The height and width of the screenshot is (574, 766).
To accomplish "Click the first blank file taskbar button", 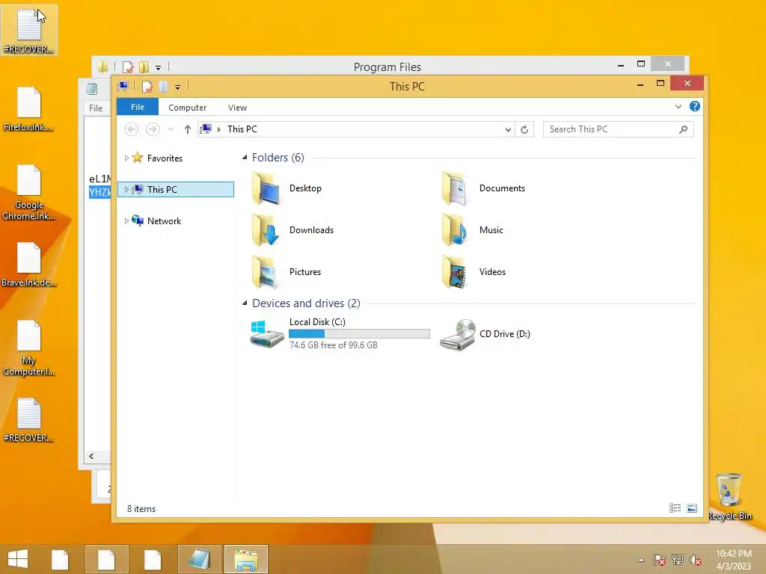I will pos(60,559).
